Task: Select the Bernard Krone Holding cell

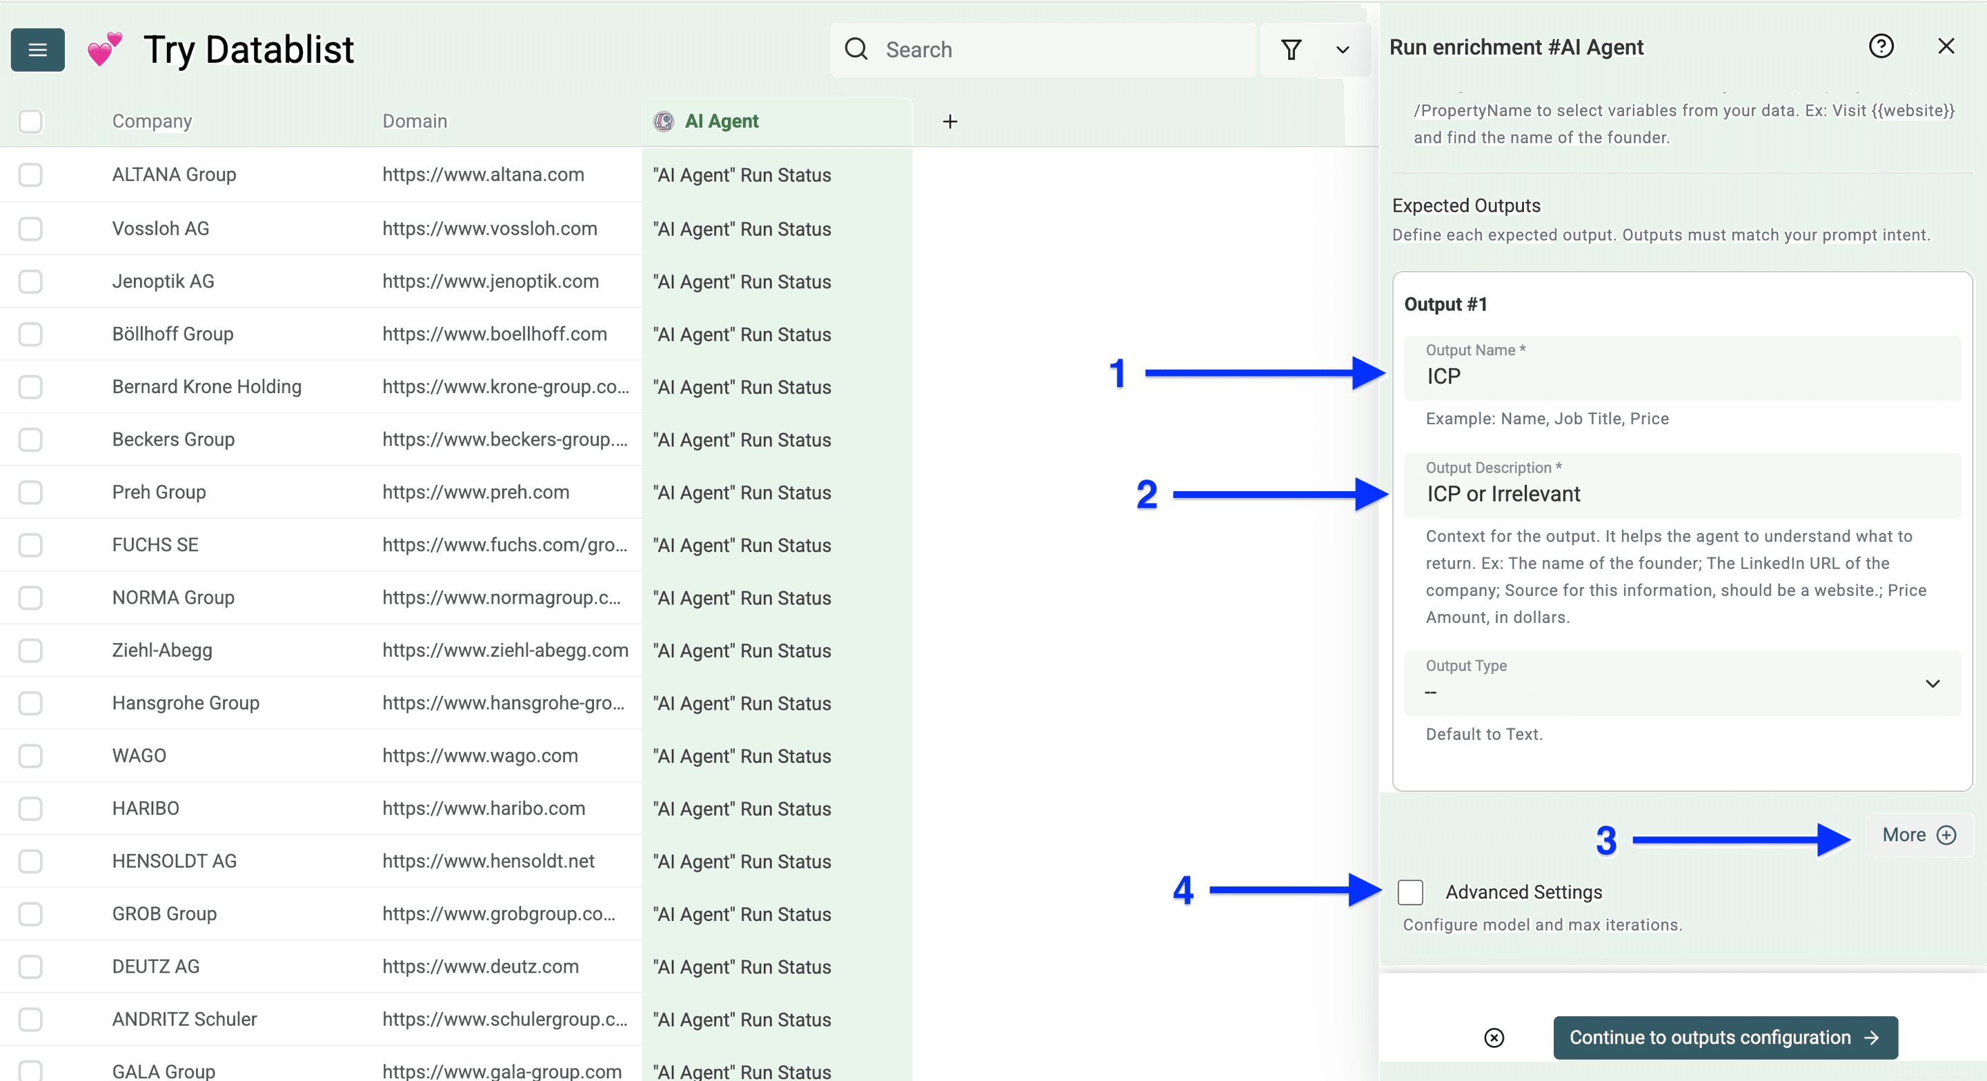Action: pyautogui.click(x=206, y=386)
